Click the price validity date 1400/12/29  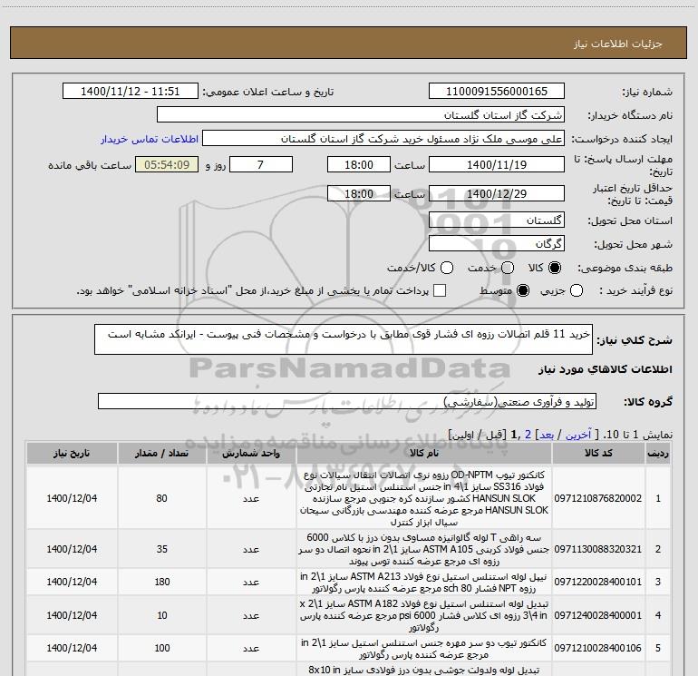click(x=497, y=193)
